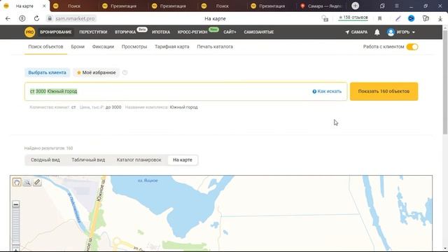This screenshot has width=448, height=252.
Task: Click Найдено результатов: 160 text
Action: click(48, 148)
